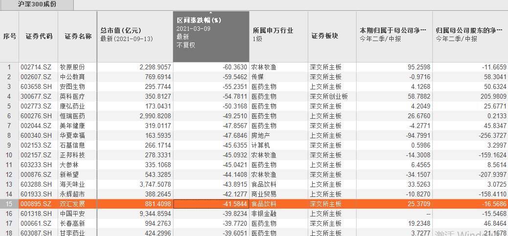
Task: Select the 长春高新 name cell
Action: [x=78, y=223]
